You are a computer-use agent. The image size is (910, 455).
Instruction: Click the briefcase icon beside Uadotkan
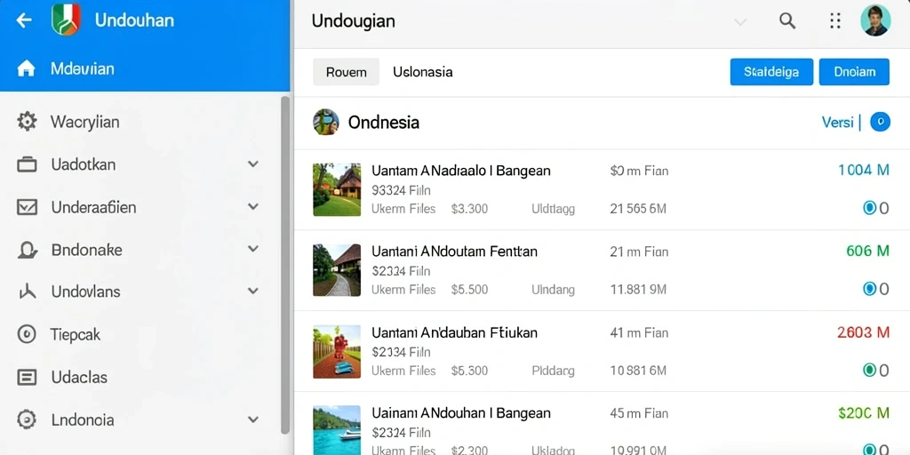27,164
